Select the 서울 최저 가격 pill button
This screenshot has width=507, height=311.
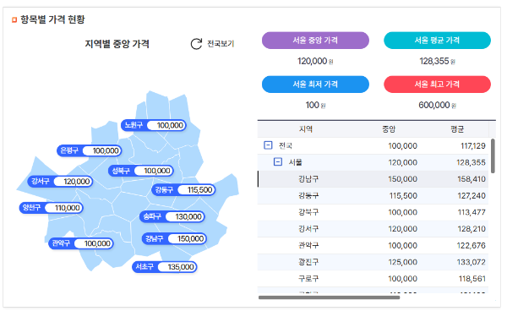pyautogui.click(x=315, y=85)
